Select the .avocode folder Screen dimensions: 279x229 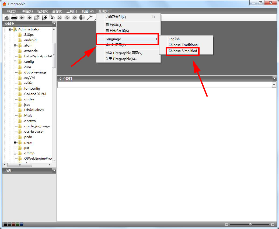(30, 51)
